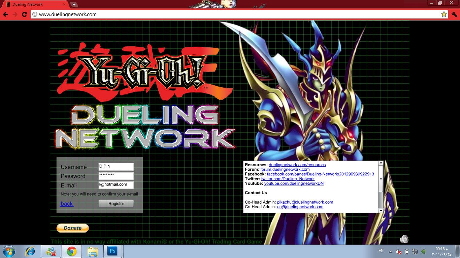Click the browser forward arrow
The width and height of the screenshot is (460, 258).
(x=15, y=14)
